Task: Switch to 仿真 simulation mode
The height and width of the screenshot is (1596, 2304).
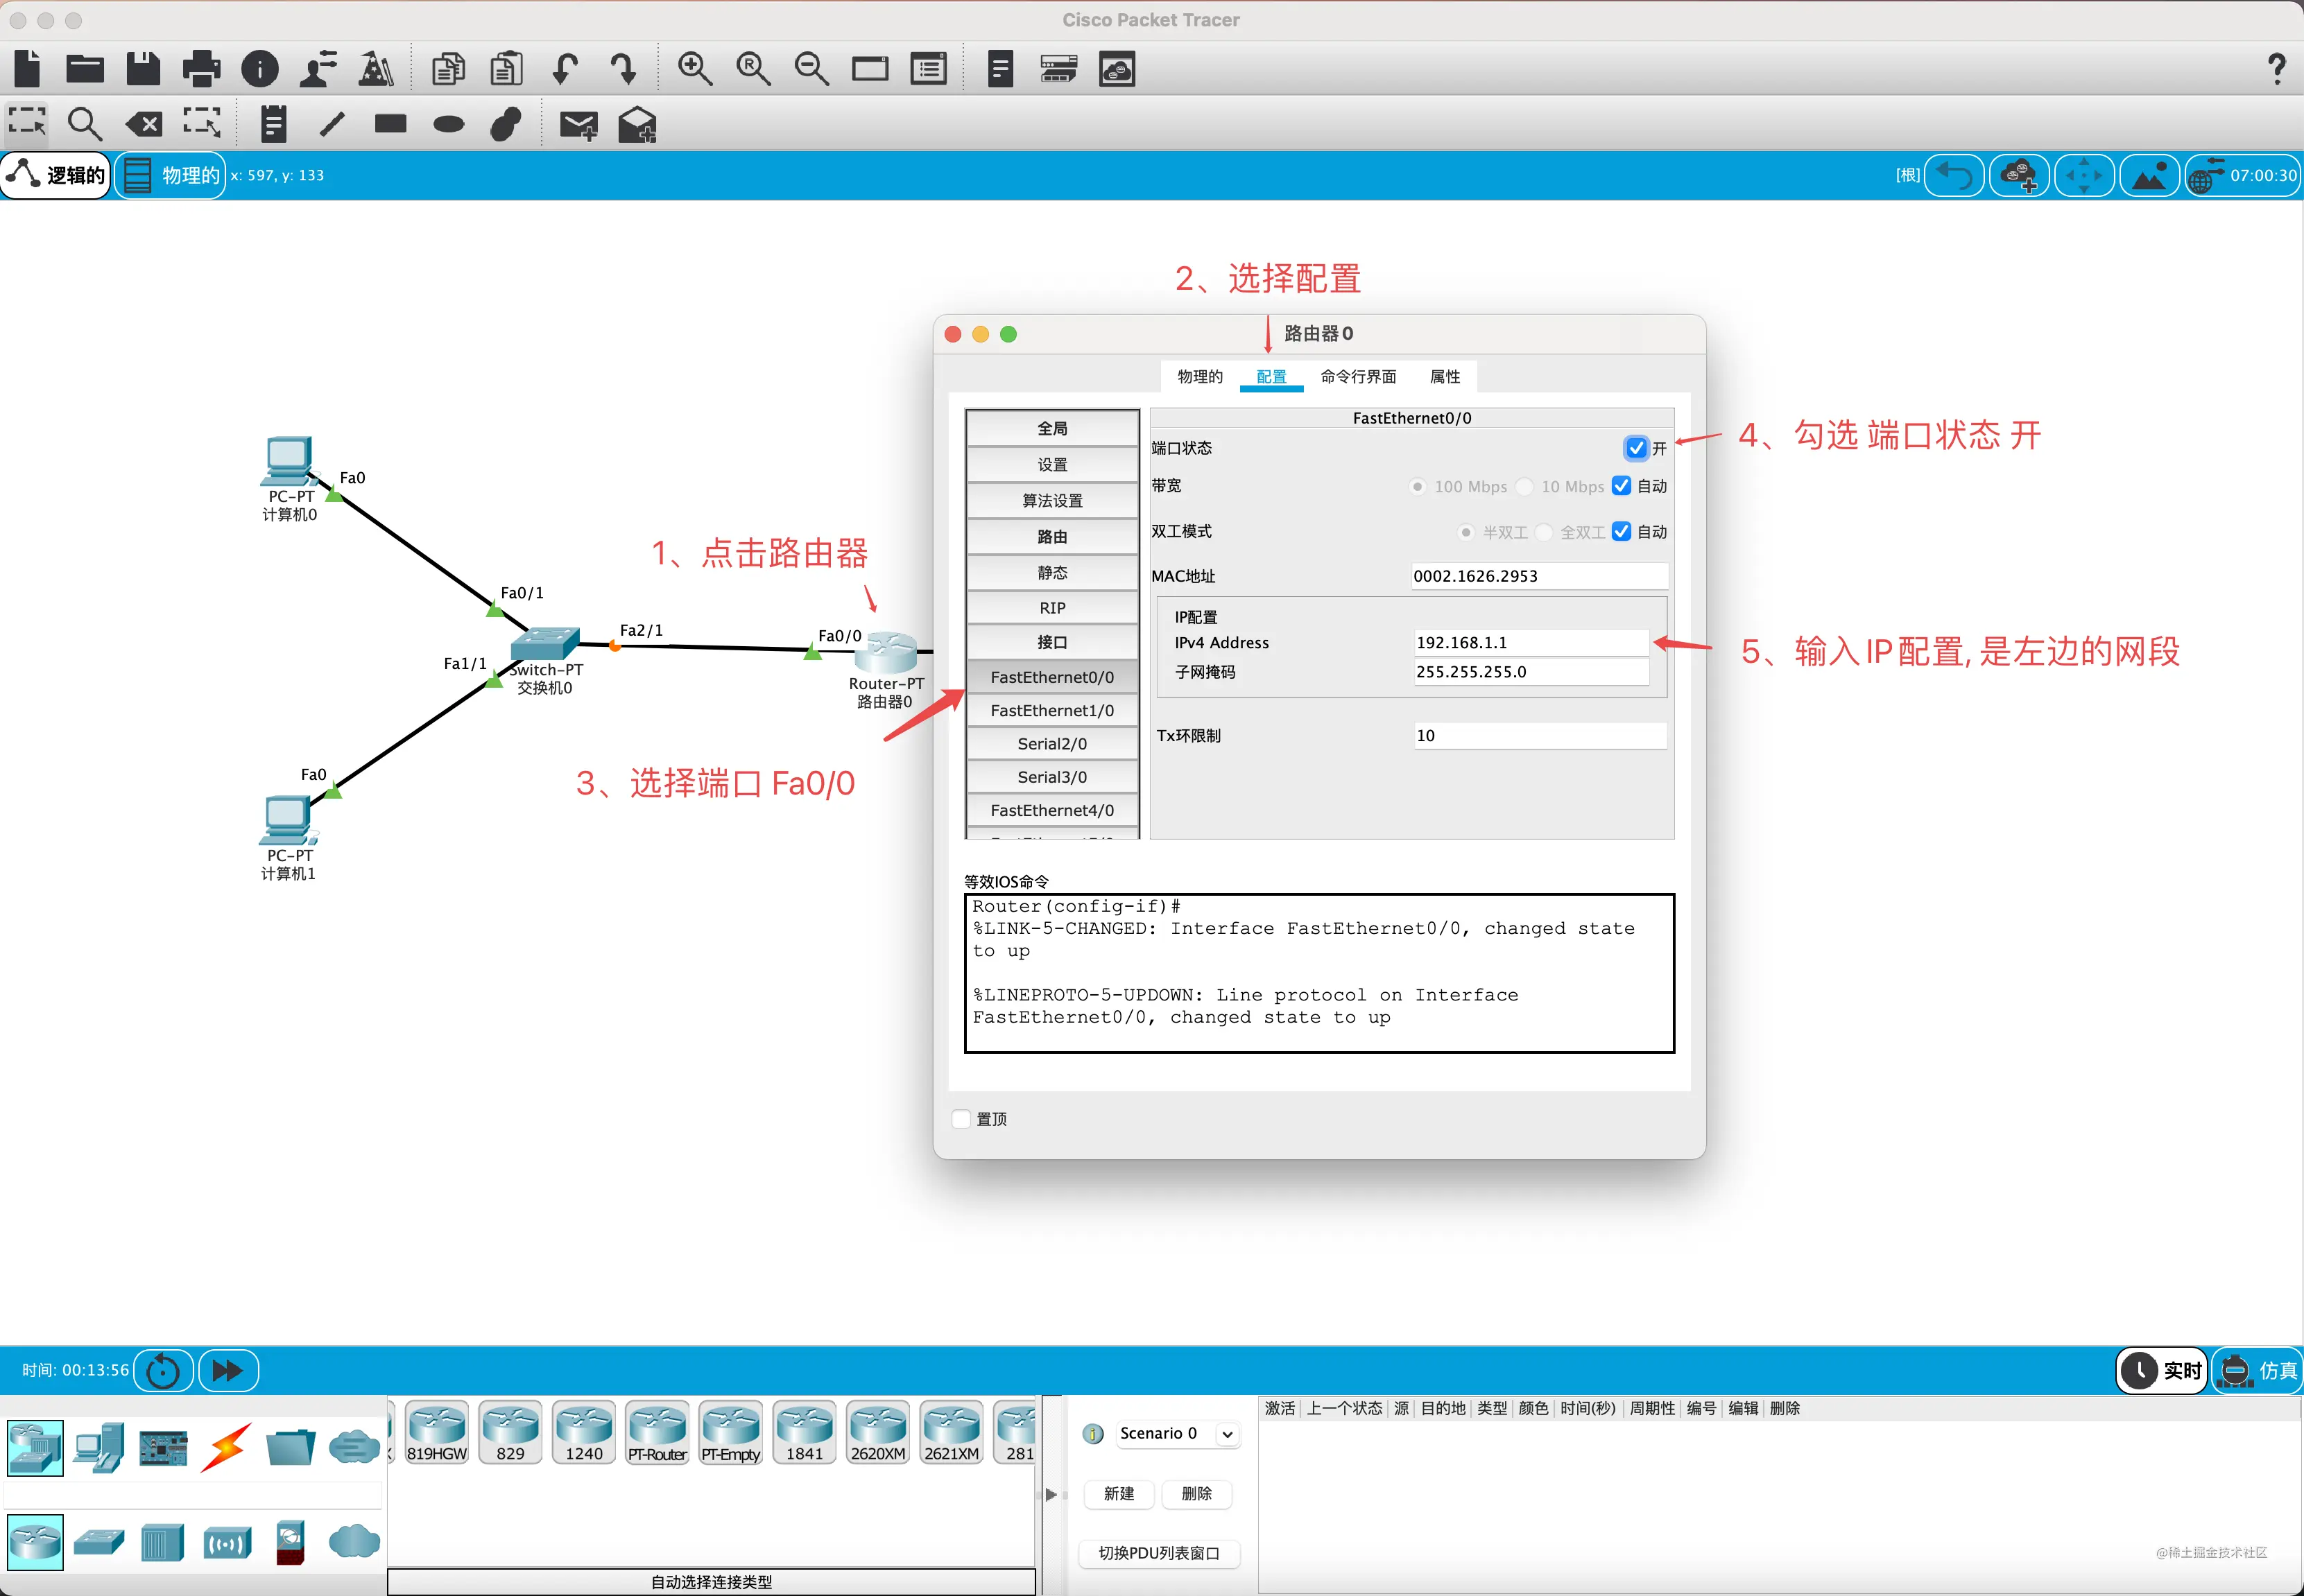Action: coord(2257,1370)
